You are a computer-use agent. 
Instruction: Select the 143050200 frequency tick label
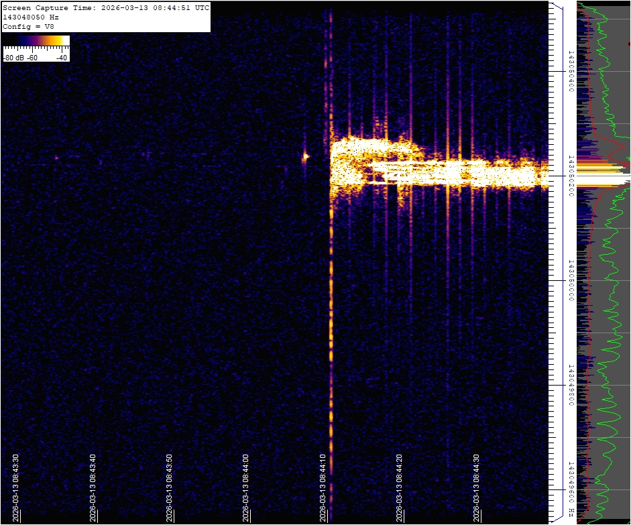point(571,176)
